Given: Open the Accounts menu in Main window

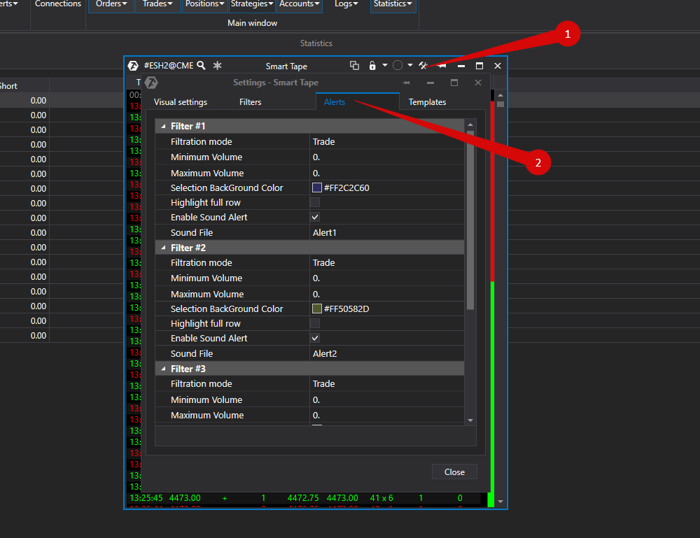Looking at the screenshot, I should (300, 4).
